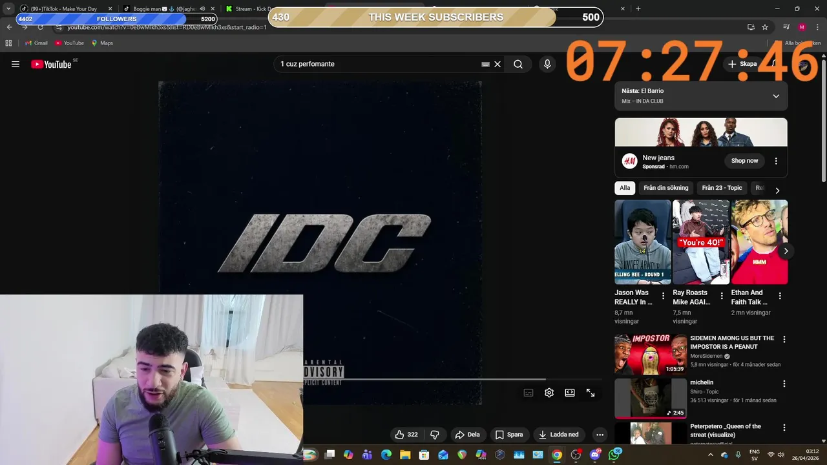Open the volume control in system tray
This screenshot has height=465, width=827.
coord(780,455)
